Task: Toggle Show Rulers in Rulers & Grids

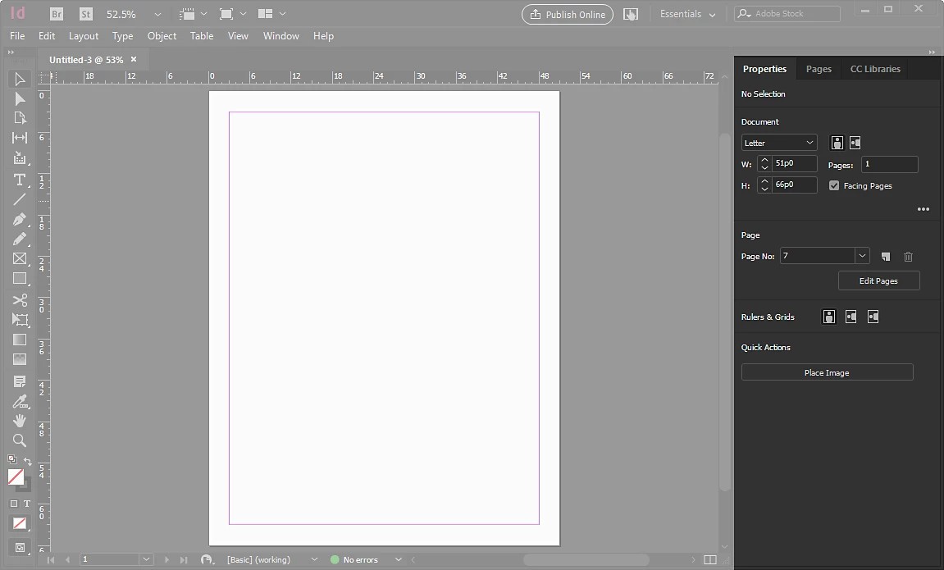Action: pos(829,317)
